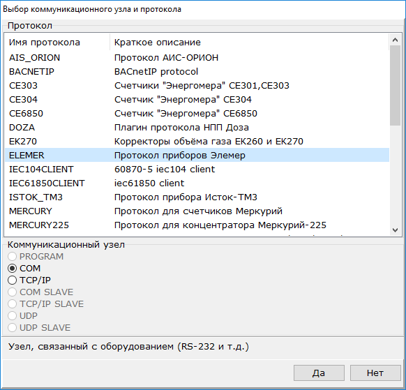Click description 'Корректоры объёма газа ЕК260 и ЕК270'
This screenshot has width=406, height=390.
pos(209,142)
